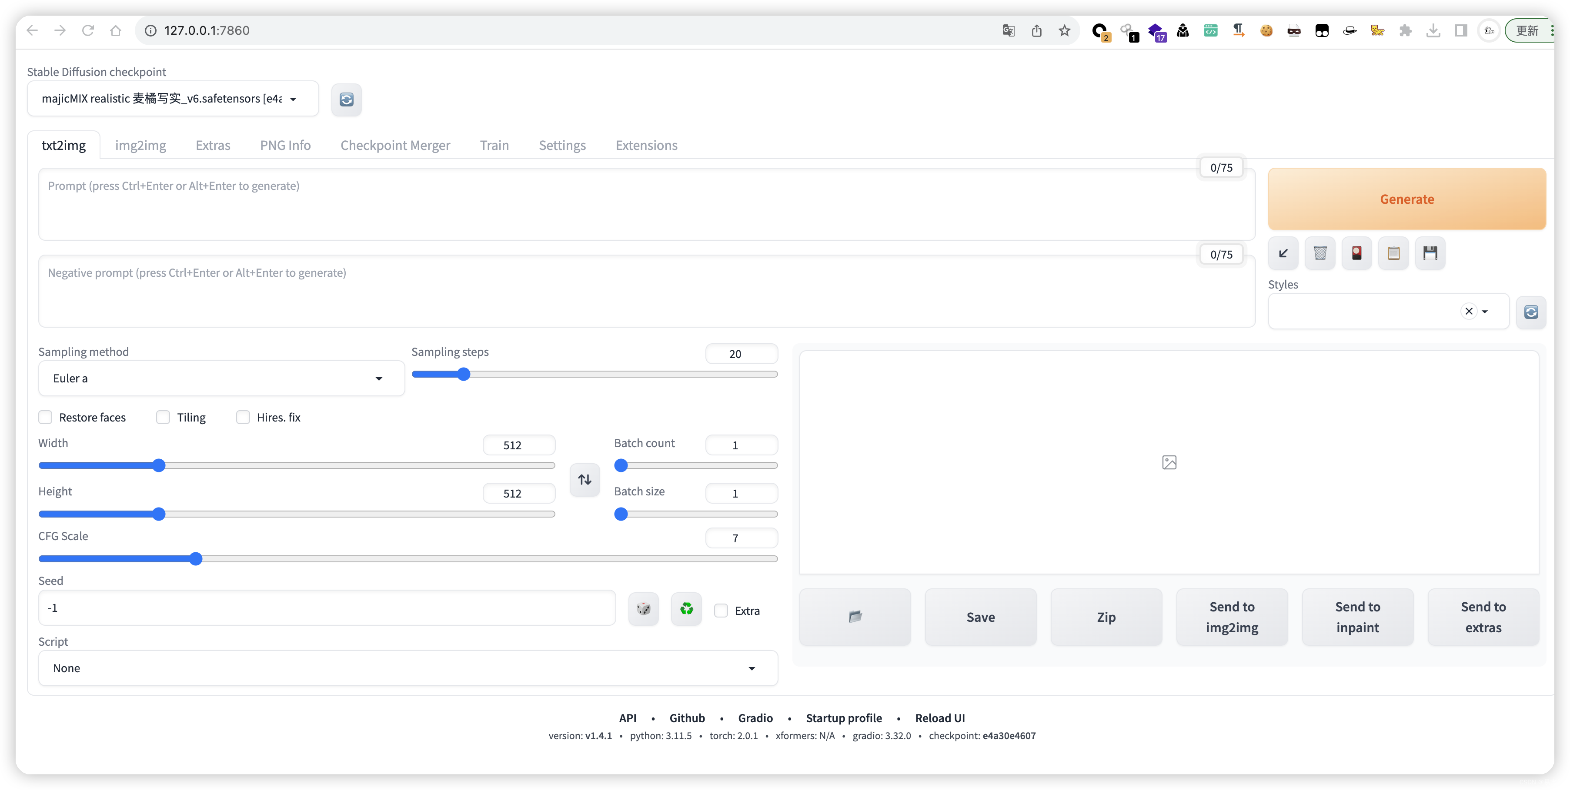This screenshot has width=1570, height=790.
Task: Open the extensions puzzle piece icon
Action: pos(1405,30)
